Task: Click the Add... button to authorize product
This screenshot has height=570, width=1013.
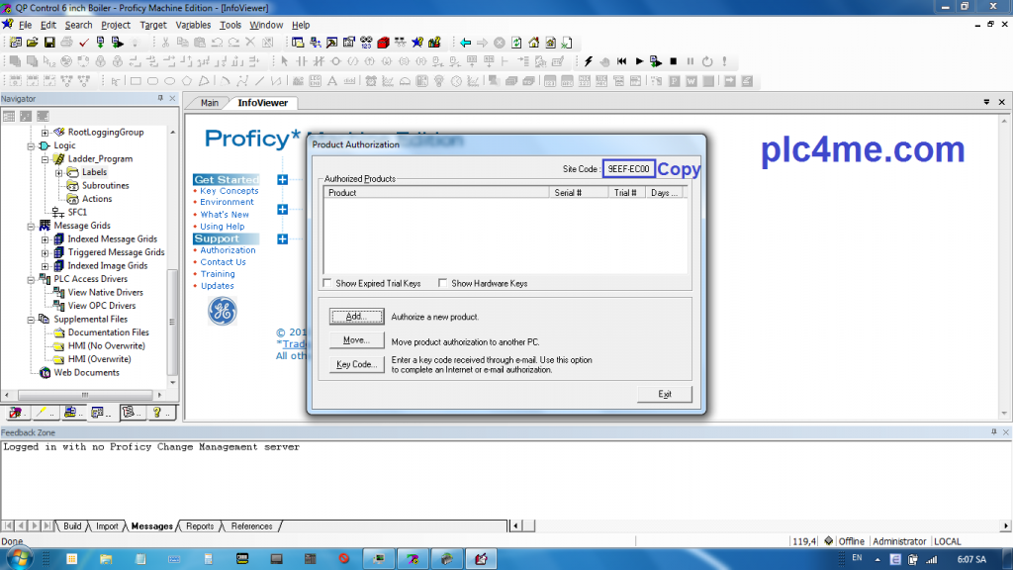Action: pos(356,317)
